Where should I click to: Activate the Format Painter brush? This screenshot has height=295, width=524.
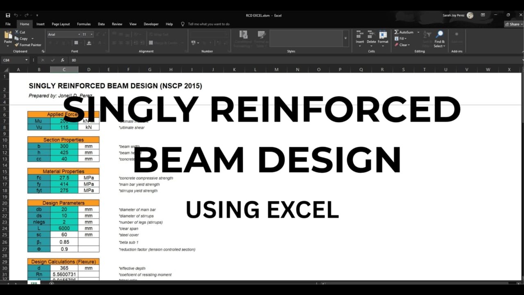pyautogui.click(x=17, y=45)
